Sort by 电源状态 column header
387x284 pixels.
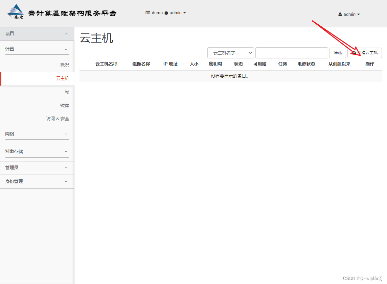click(306, 64)
